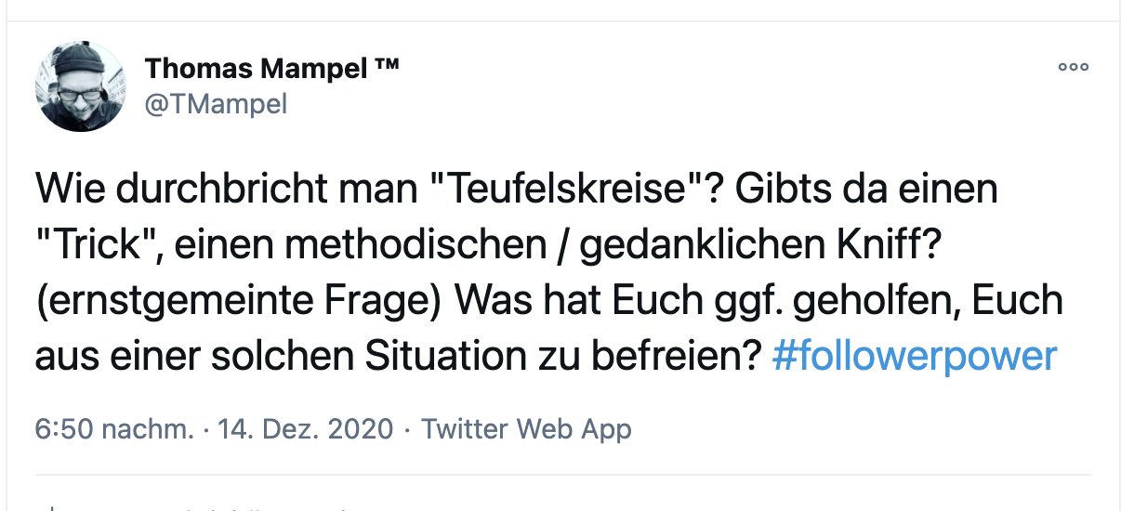The image size is (1121, 511).
Task: Open the Twitter Web App source link
Action: pos(526,429)
